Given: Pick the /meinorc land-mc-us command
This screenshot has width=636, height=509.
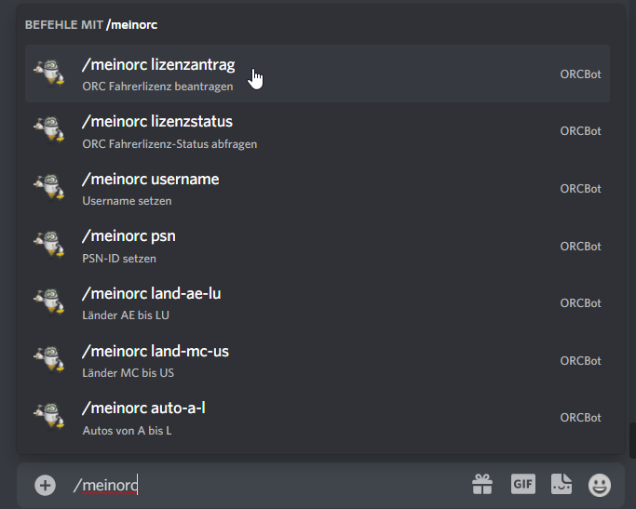Looking at the screenshot, I should click(156, 352).
